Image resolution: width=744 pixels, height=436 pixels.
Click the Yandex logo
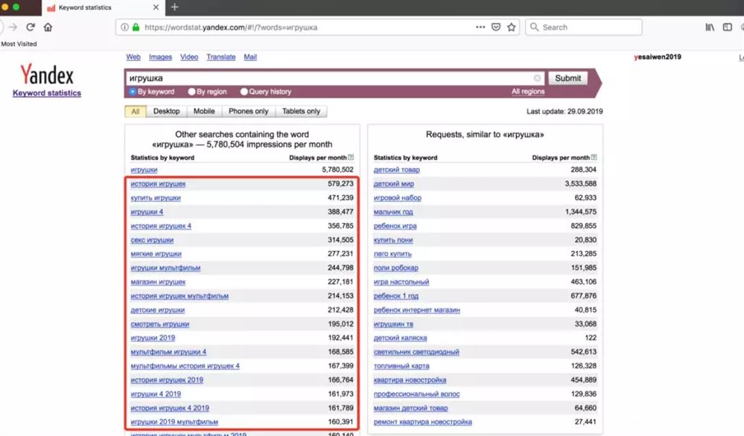pos(47,74)
